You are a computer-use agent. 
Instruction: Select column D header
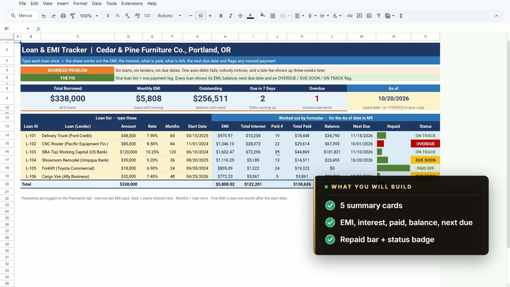[x=128, y=37]
